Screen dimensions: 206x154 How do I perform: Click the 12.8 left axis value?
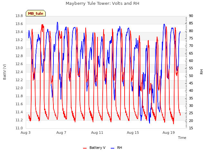[x=19, y=56]
